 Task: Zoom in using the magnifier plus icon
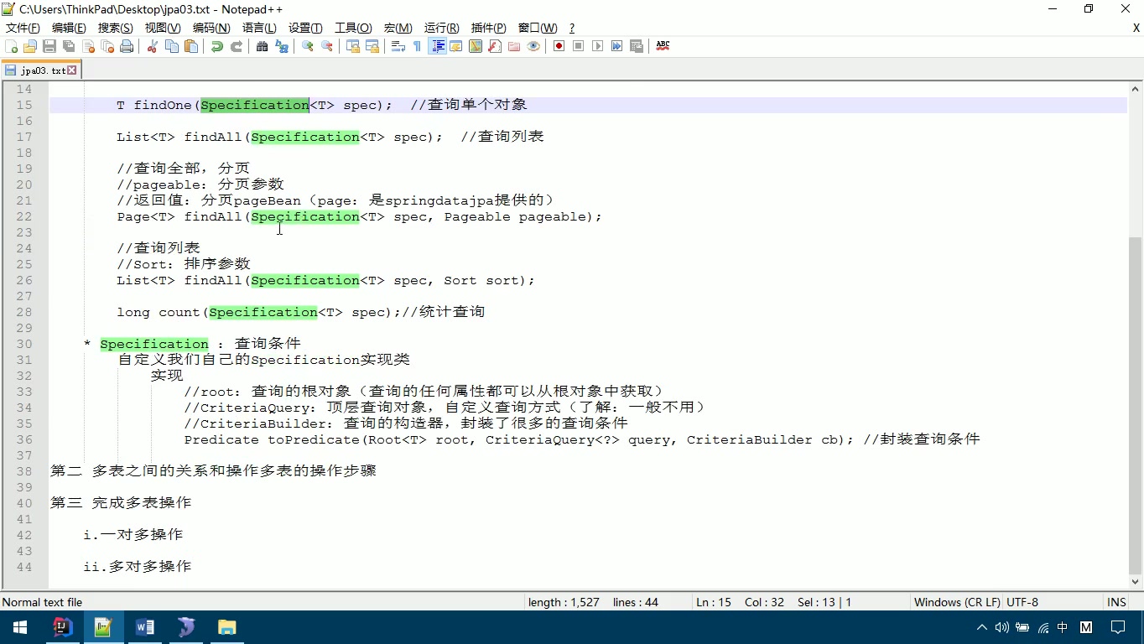[x=308, y=46]
